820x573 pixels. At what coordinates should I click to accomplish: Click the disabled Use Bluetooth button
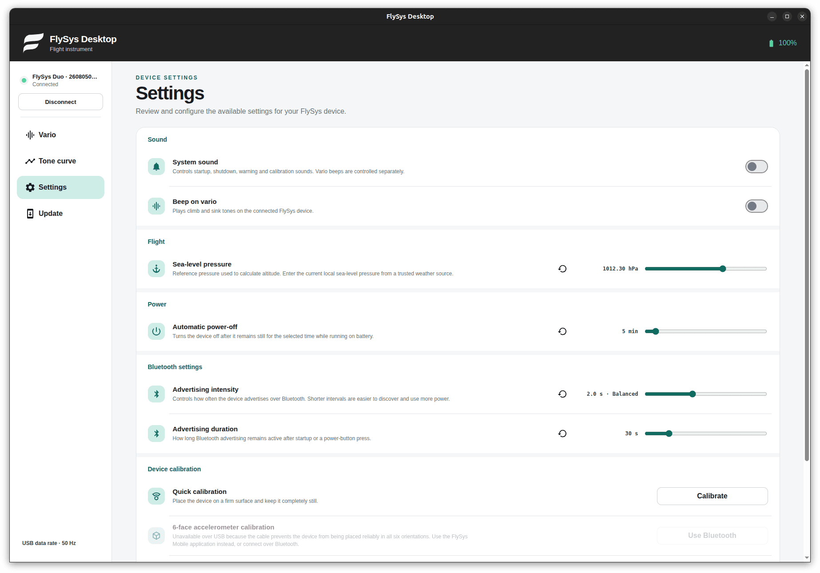point(712,536)
